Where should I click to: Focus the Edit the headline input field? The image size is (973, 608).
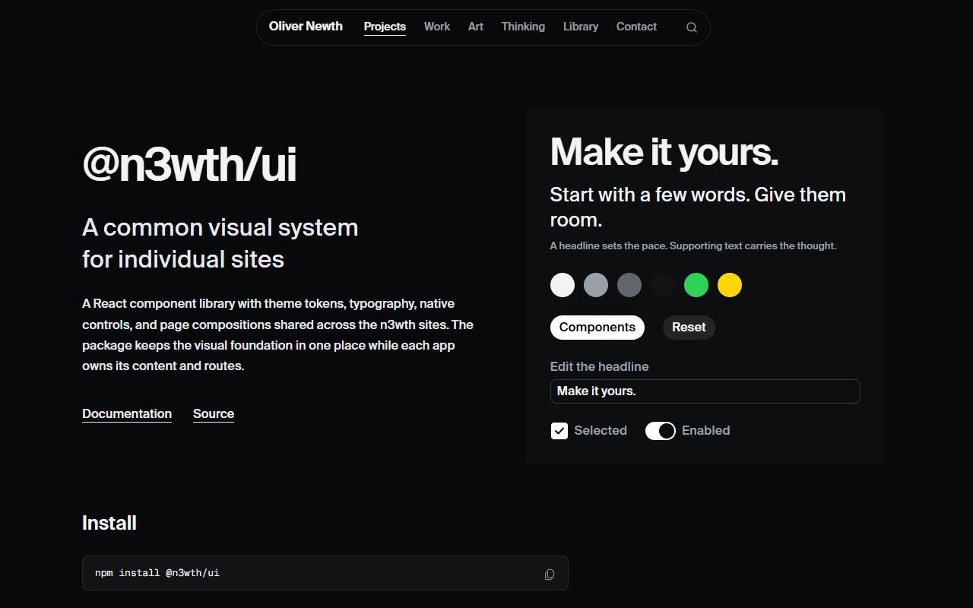[x=705, y=391]
